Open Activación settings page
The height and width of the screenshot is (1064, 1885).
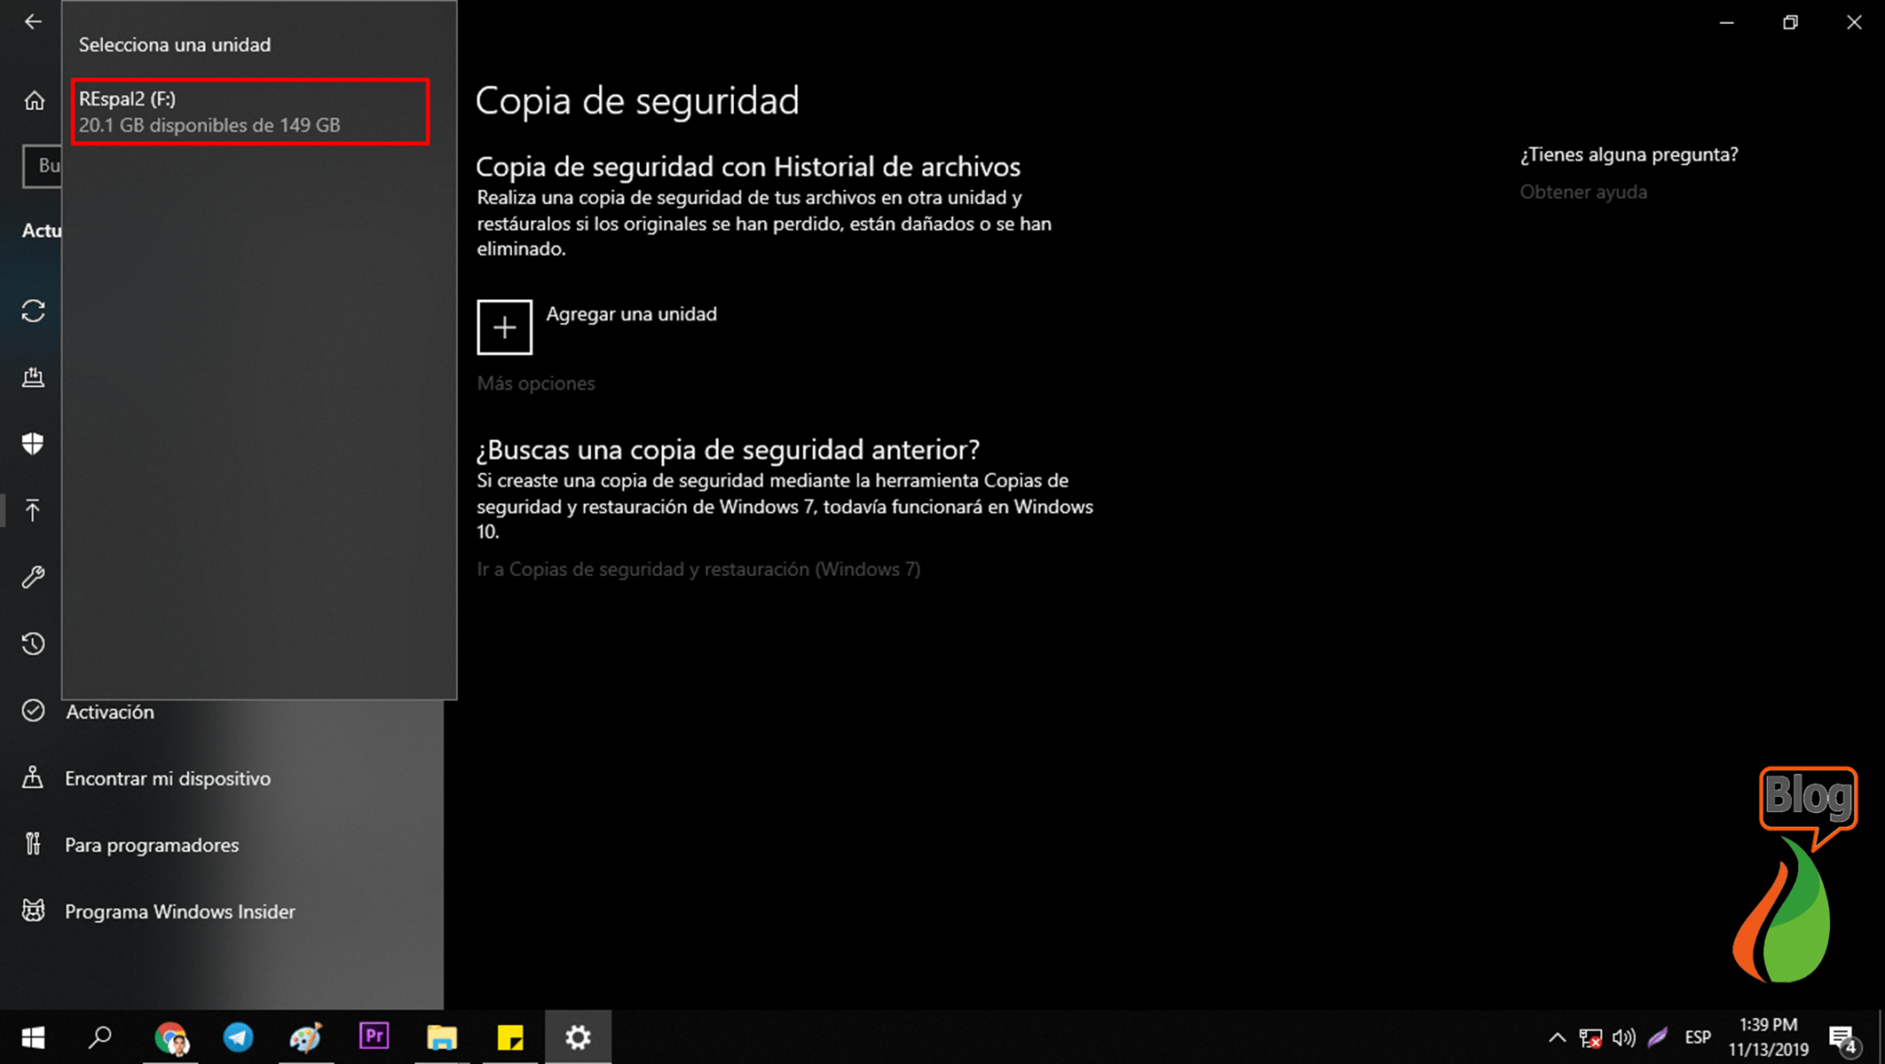click(109, 712)
